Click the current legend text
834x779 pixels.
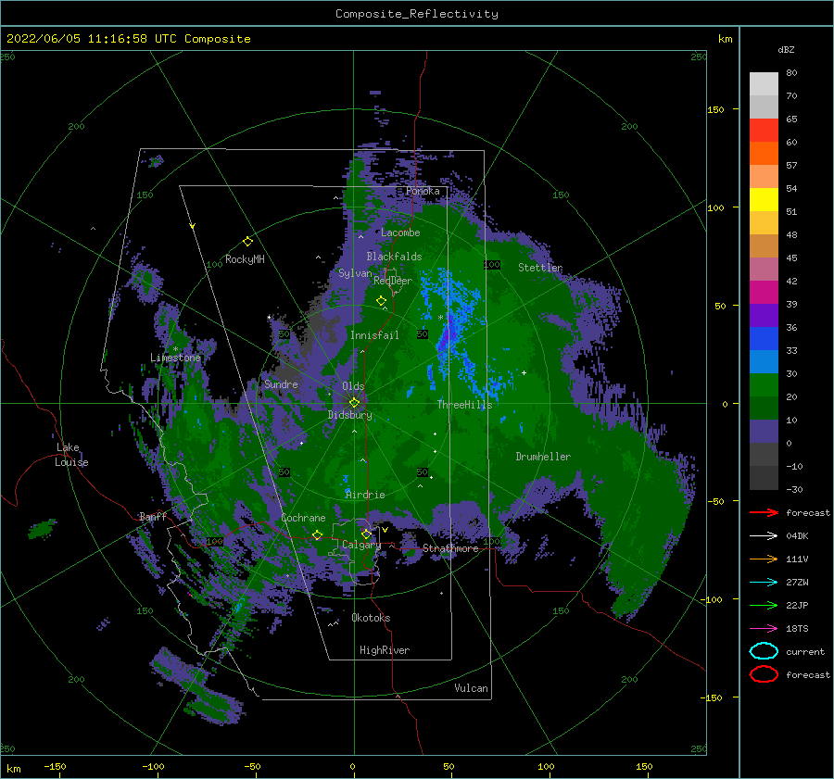[x=804, y=651]
